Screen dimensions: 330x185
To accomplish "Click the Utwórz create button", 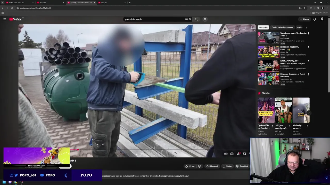I will click(x=304, y=19).
